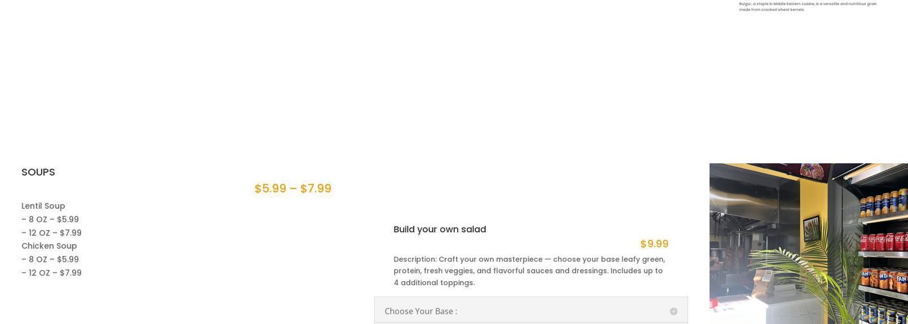
Task: Expand the Choose Your Base section label
Action: (421, 312)
